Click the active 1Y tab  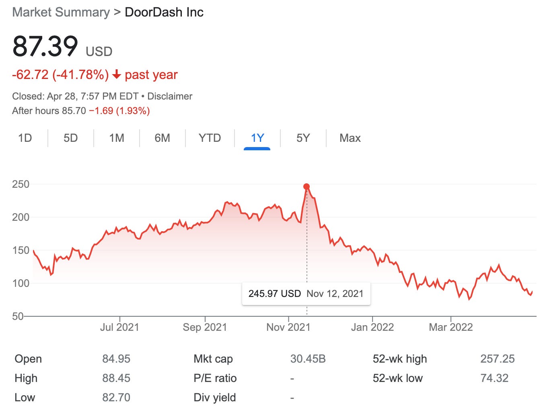coord(257,138)
